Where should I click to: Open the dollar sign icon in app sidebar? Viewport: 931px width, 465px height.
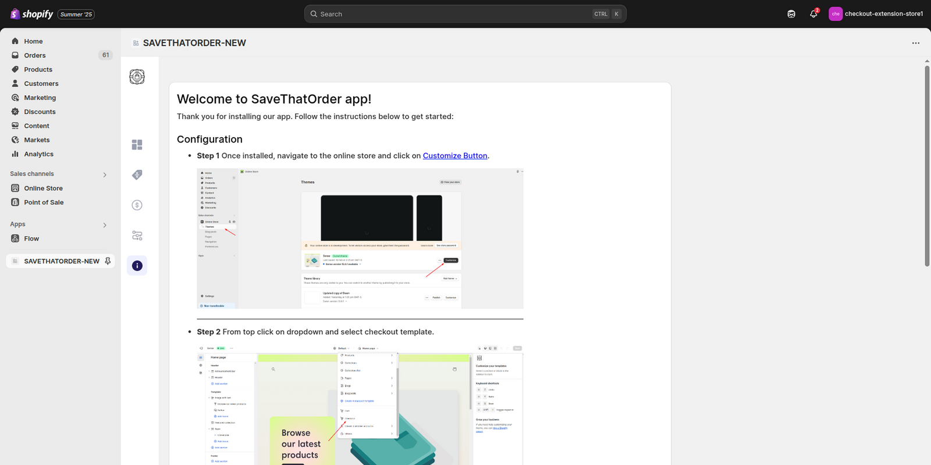click(x=137, y=205)
